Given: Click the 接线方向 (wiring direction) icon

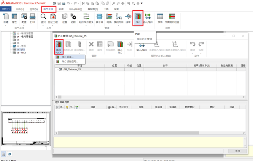Looking at the screenshot, I should pos(119,17).
